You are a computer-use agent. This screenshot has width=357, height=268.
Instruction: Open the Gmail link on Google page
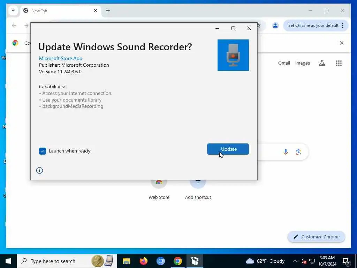(284, 63)
